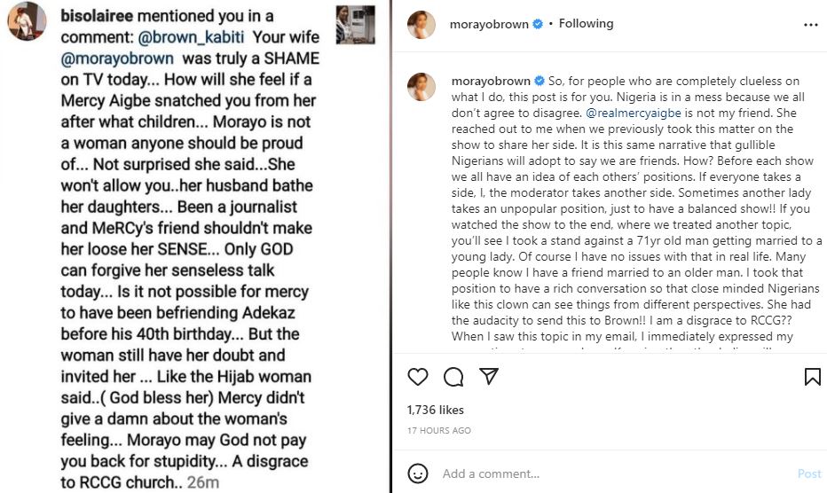
Task: Click the 17 hours ago timestamp
Action: [x=438, y=430]
